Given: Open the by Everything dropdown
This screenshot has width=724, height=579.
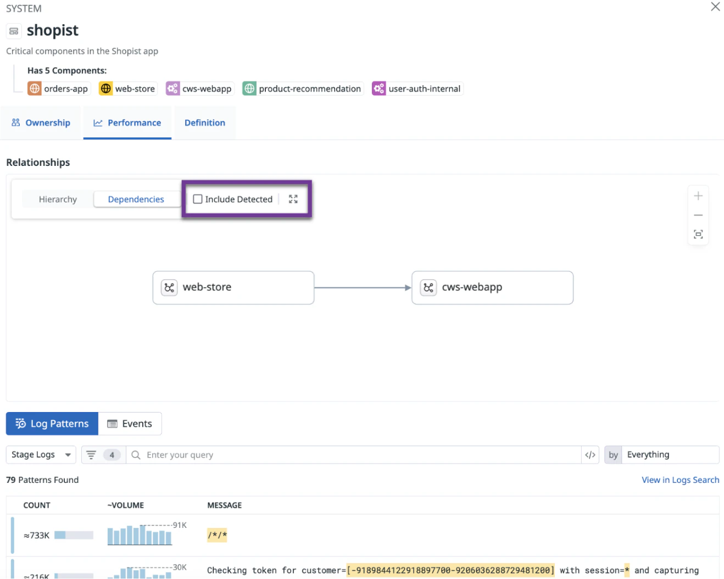Looking at the screenshot, I should pyautogui.click(x=662, y=455).
